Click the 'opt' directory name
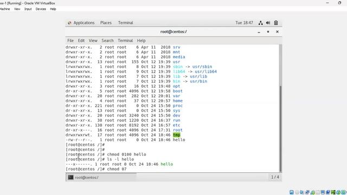This screenshot has width=347, height=195. point(176,86)
